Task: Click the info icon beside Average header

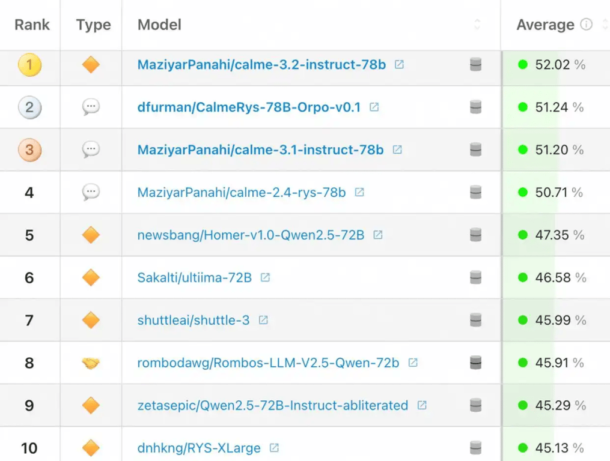Action: click(x=586, y=25)
